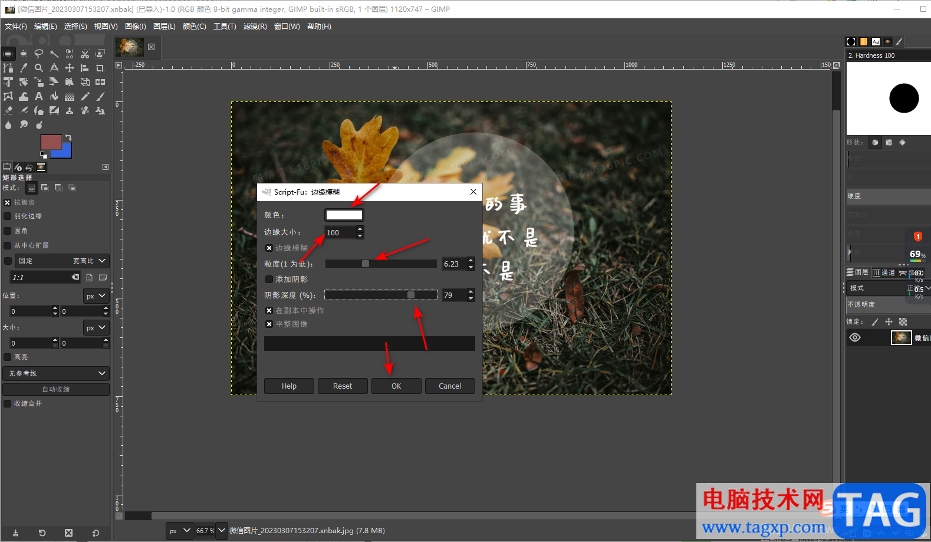The image size is (931, 542).
Task: Adjust the 阴影深度 shadow depth slider
Action: (x=381, y=295)
